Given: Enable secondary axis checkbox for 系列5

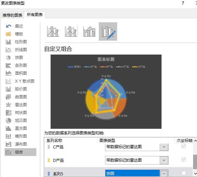Looking at the screenshot, I should 184,173.
